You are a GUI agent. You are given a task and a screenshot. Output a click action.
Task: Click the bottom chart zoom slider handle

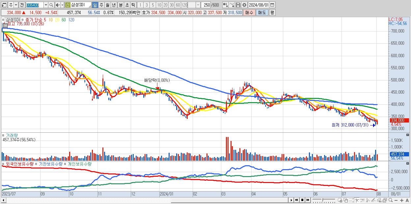click(x=323, y=199)
